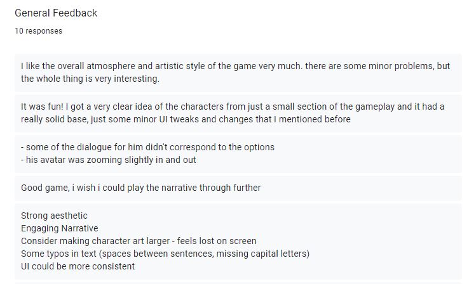469x284 pixels.
Task: Click the General Feedback heading
Action: click(x=56, y=13)
